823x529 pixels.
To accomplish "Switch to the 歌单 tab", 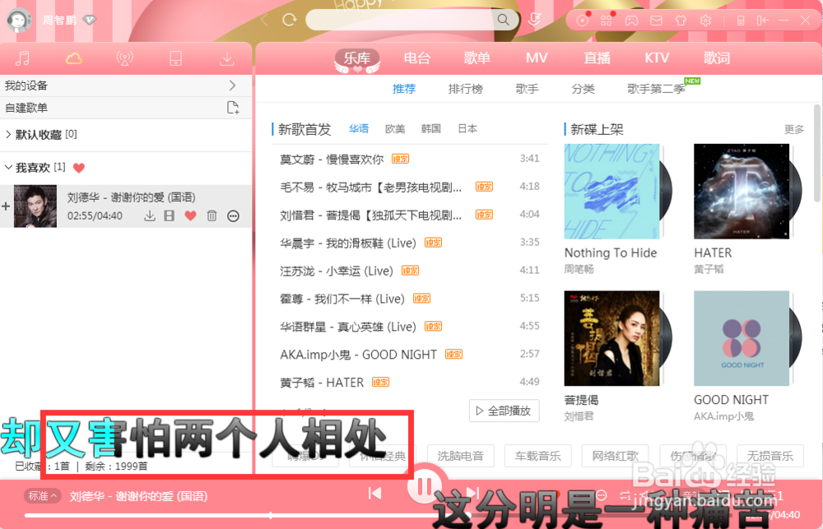I will 477,58.
